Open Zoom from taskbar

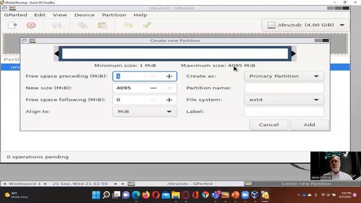pyautogui.click(x=245, y=195)
